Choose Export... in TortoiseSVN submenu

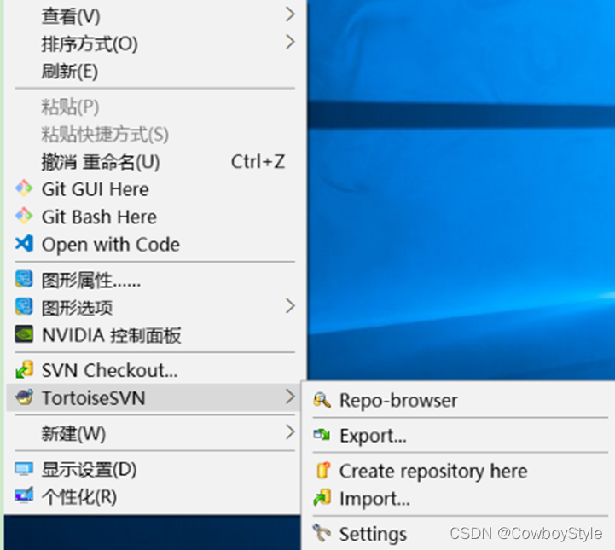pyautogui.click(x=373, y=436)
